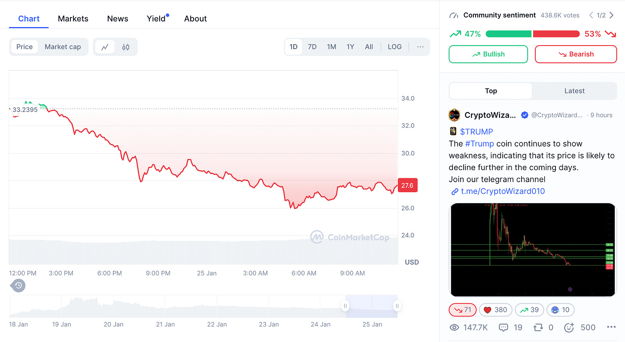This screenshot has height=342, width=625.
Task: Switch to line chart view icon
Action: (x=105, y=47)
